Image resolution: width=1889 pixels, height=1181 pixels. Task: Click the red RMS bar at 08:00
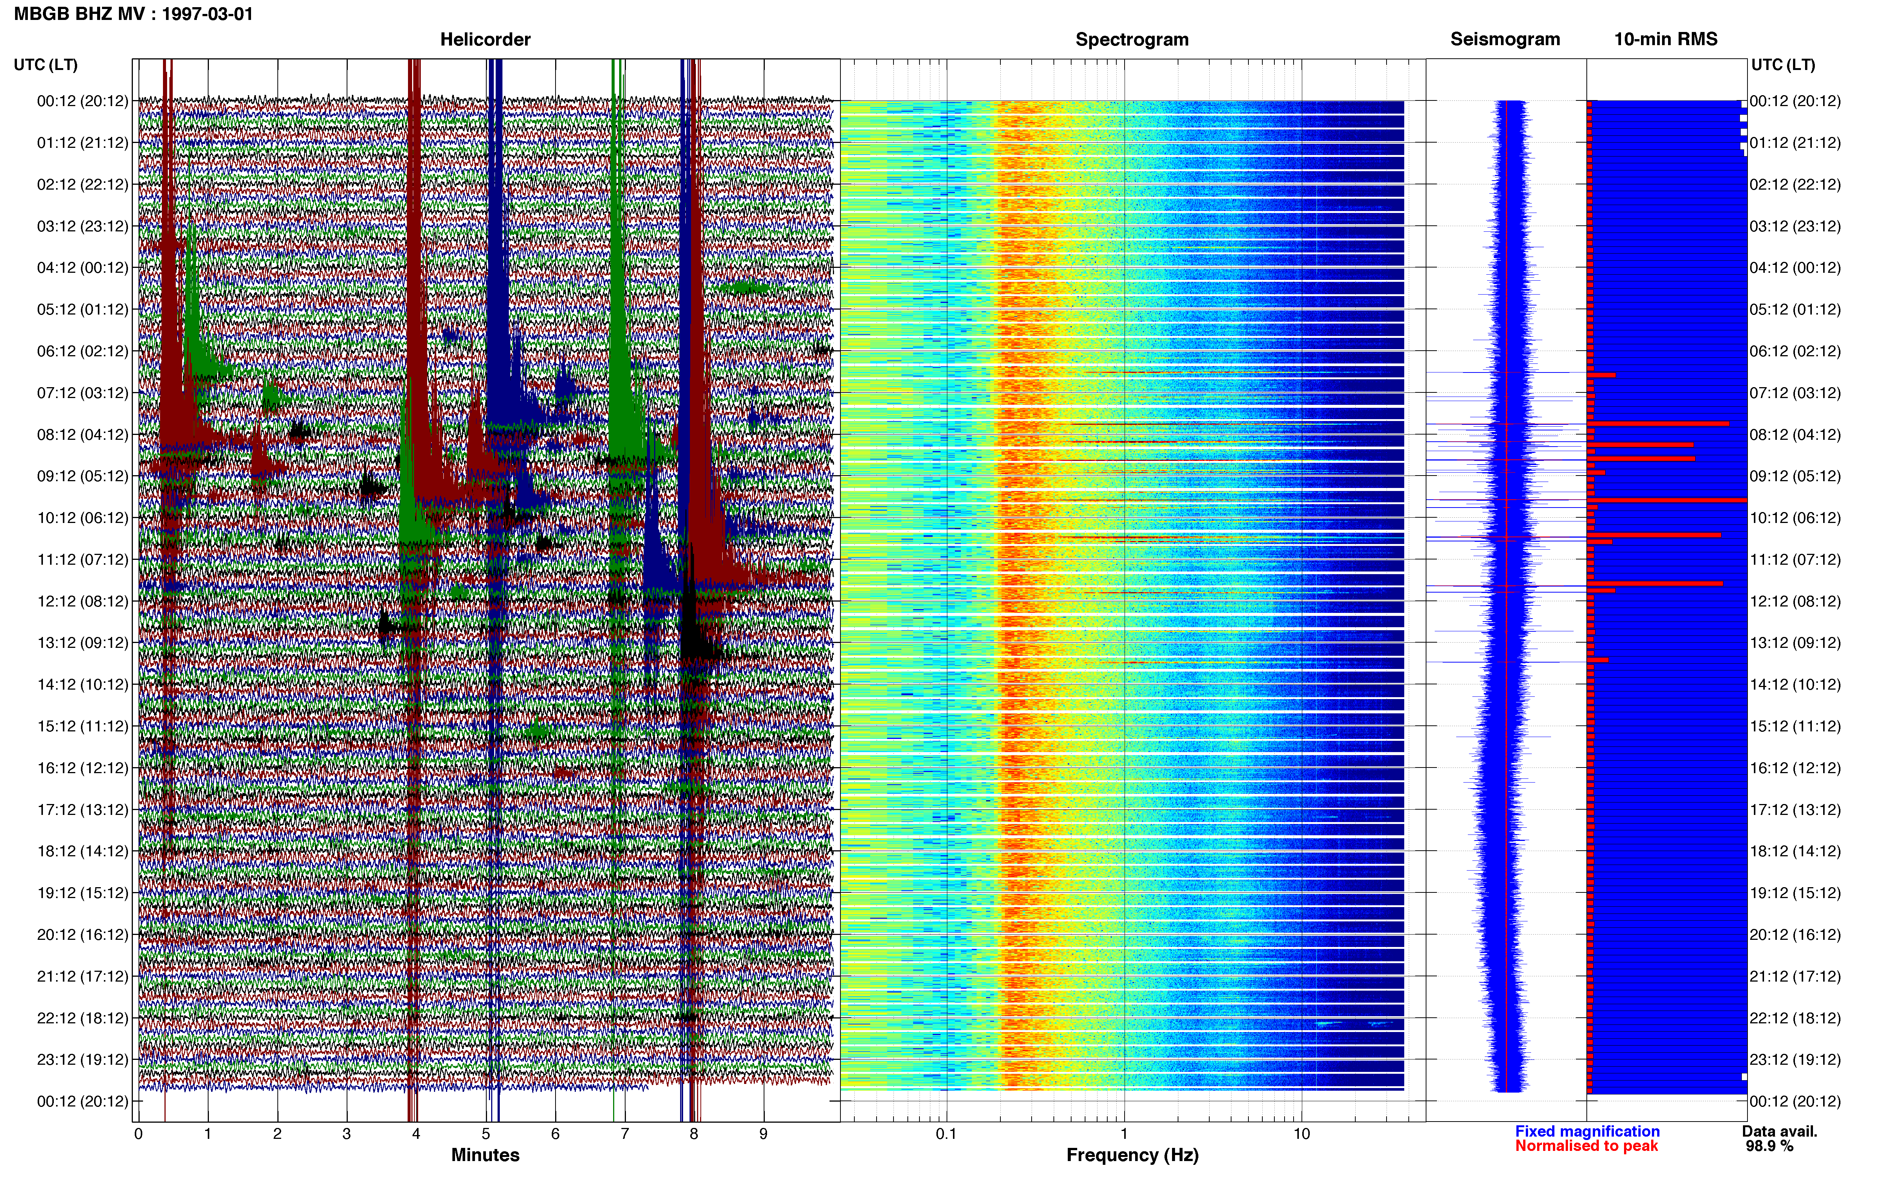pyautogui.click(x=1658, y=423)
